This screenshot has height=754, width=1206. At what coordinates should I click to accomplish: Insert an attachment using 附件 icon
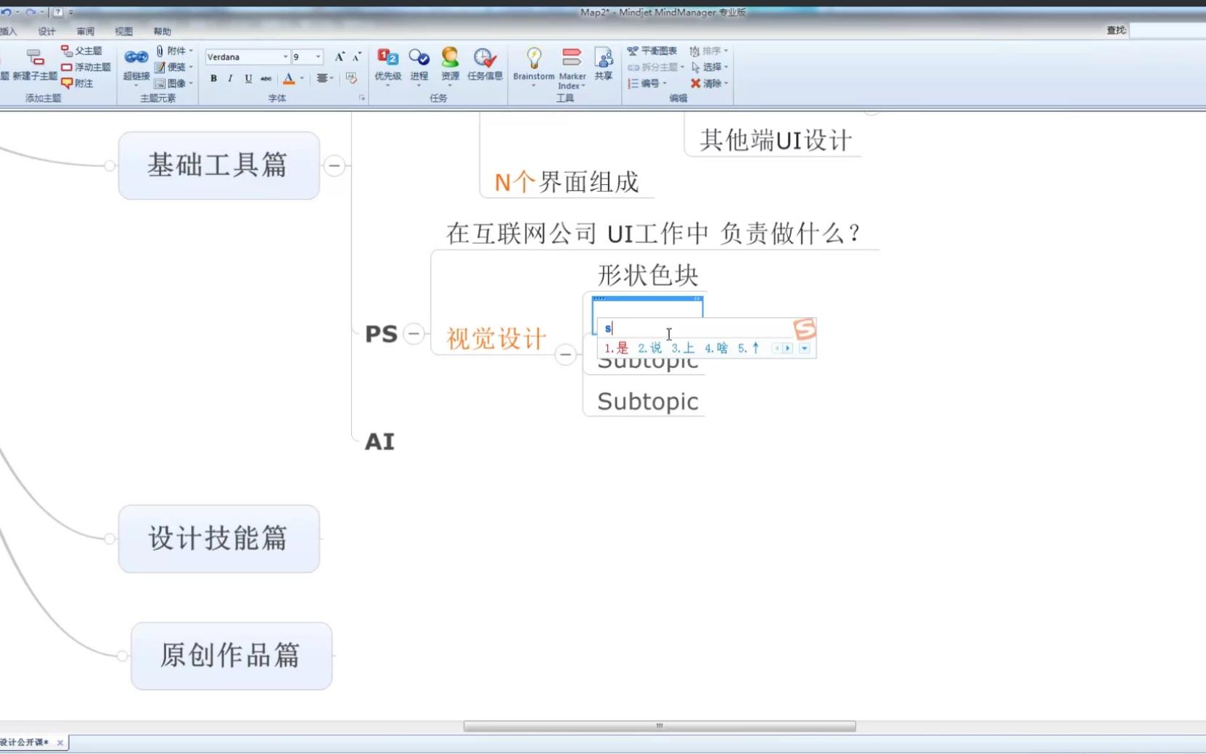tap(174, 51)
